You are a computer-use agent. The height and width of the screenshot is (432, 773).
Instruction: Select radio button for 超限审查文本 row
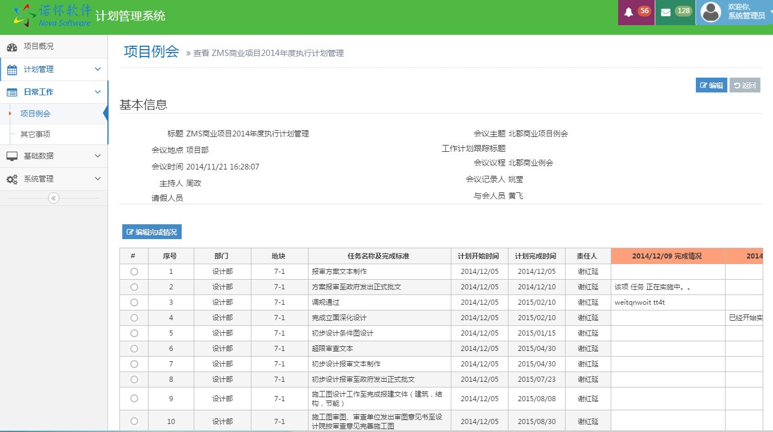134,349
